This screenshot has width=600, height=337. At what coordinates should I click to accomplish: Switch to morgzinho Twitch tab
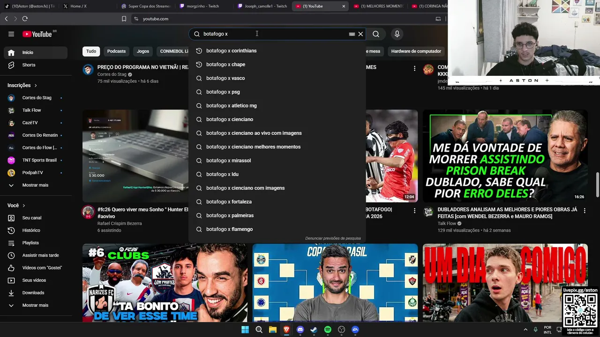204,6
